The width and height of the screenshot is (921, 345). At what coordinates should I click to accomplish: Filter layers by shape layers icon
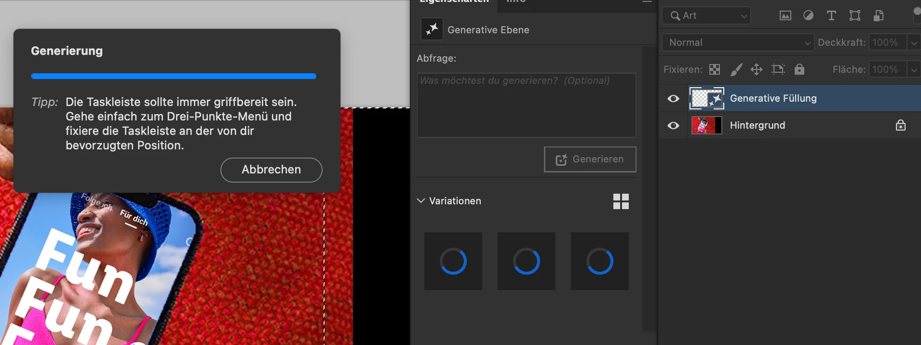point(855,16)
